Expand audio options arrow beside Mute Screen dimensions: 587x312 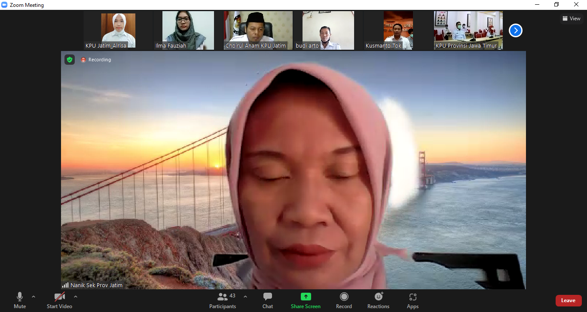coord(34,297)
